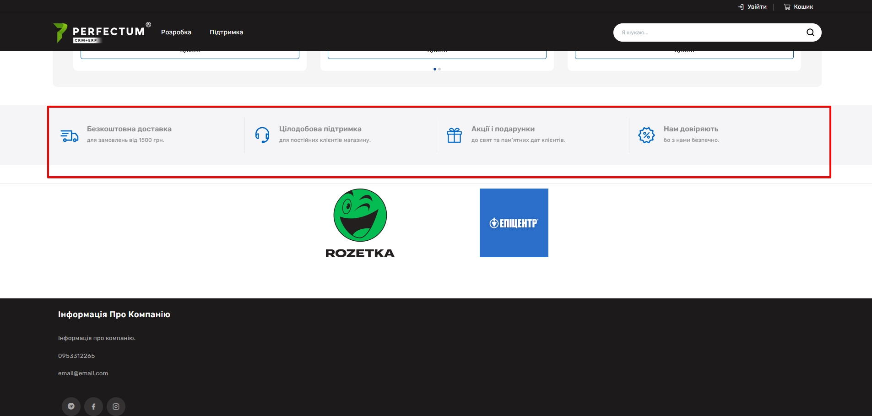The image size is (872, 416).
Task: Click the shopping cart icon
Action: [x=787, y=7]
